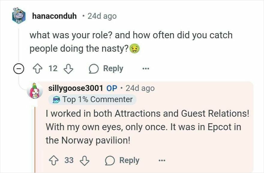Open options from the top comment's ellipsis menu
This screenshot has height=173, width=264.
coord(145,68)
